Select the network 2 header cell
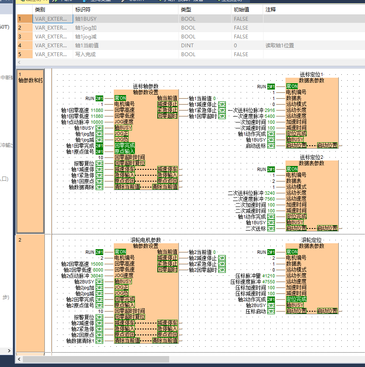 30,240
